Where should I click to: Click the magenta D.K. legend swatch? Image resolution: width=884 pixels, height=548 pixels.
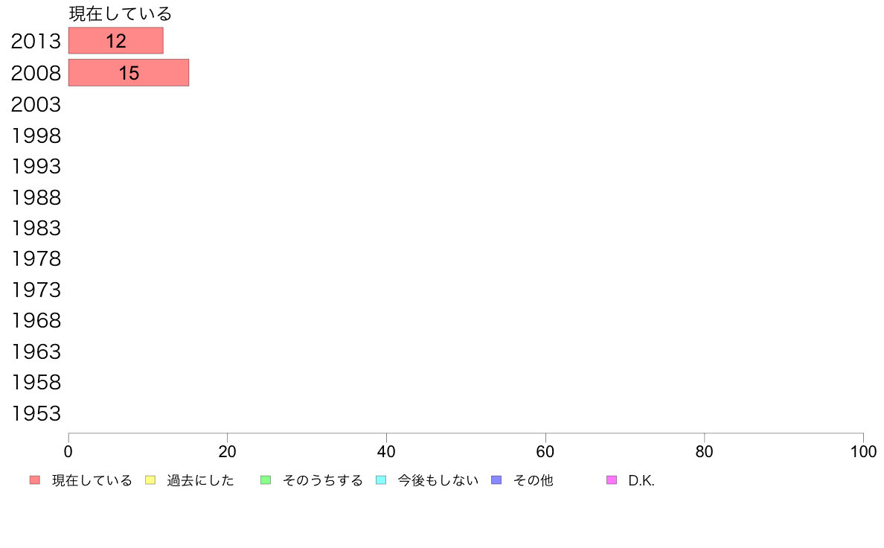coord(612,480)
